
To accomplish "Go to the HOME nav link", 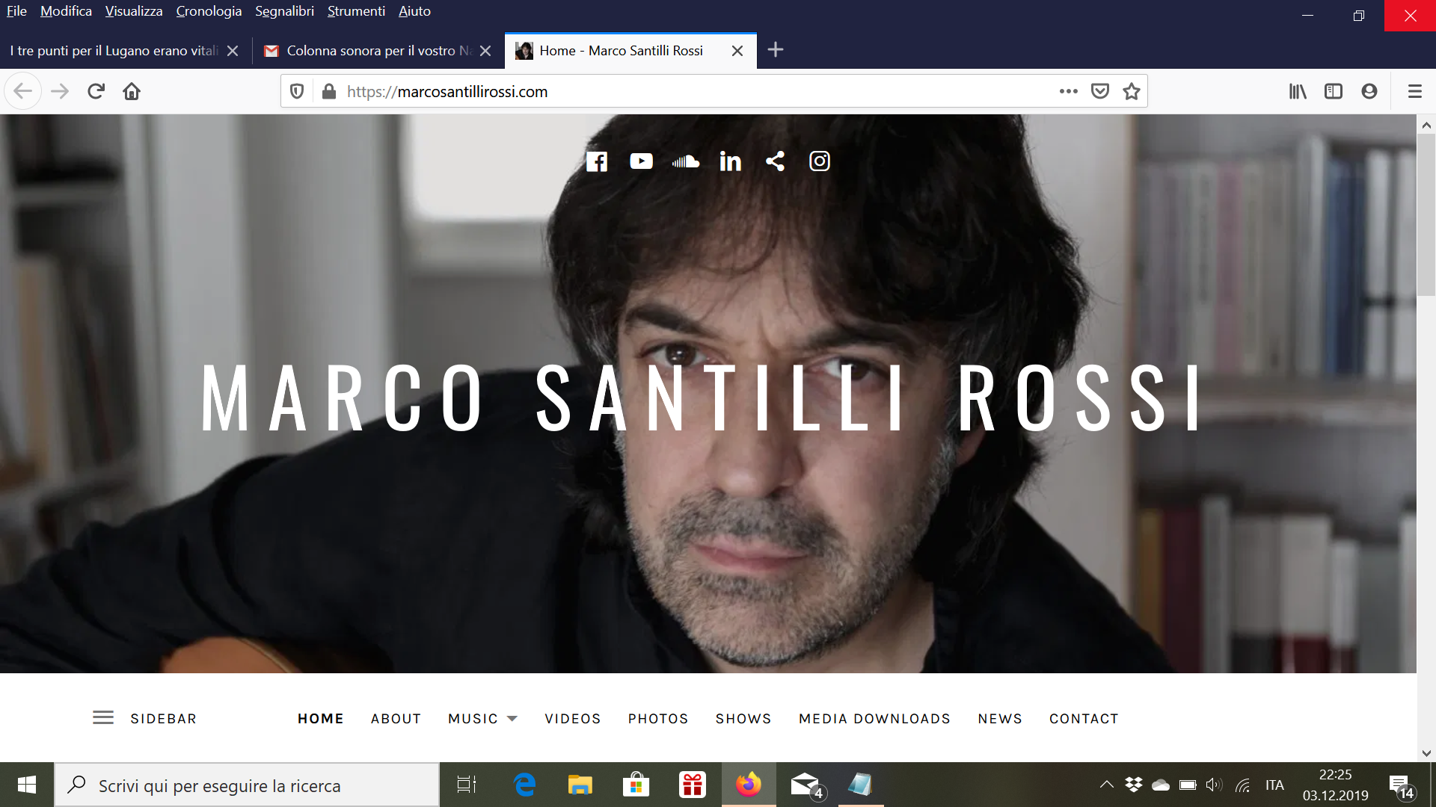I will click(x=321, y=718).
